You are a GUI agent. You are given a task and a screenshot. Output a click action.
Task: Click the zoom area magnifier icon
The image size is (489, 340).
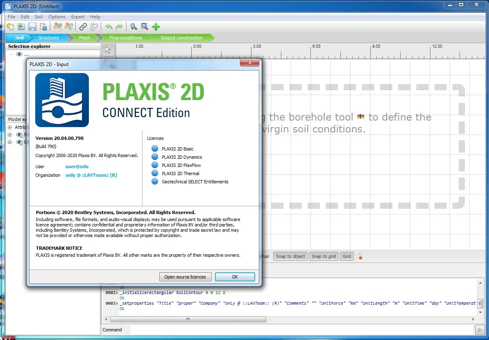145,27
